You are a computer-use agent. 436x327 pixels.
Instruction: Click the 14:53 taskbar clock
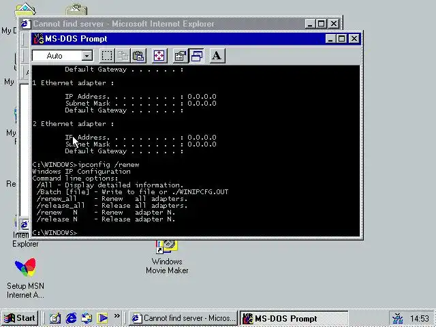coord(420,318)
